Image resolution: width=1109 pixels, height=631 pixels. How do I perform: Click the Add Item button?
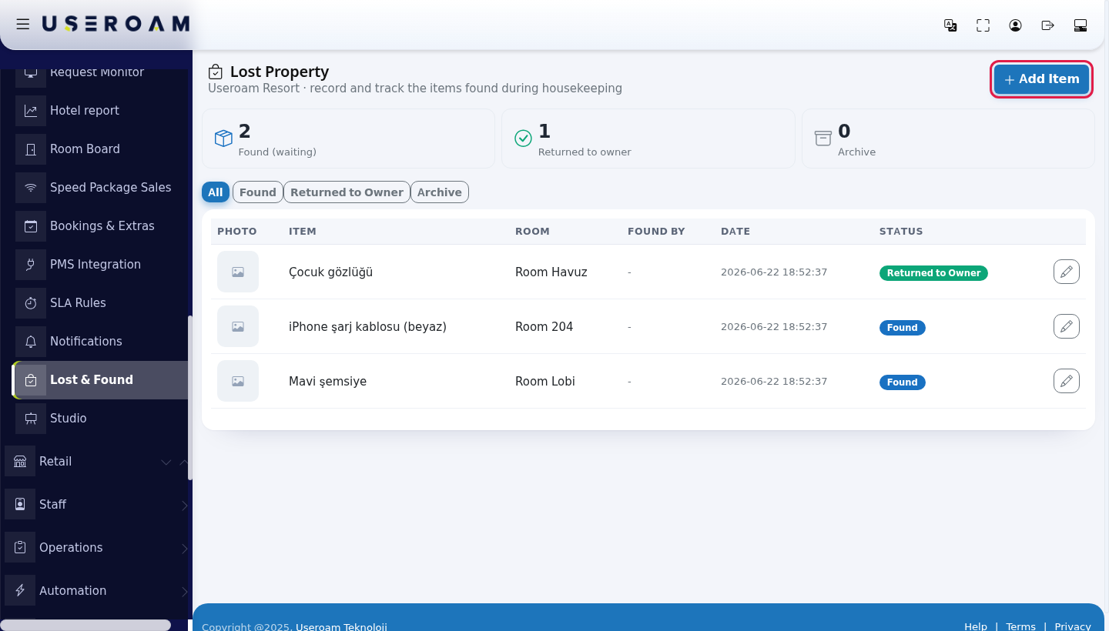tap(1041, 79)
